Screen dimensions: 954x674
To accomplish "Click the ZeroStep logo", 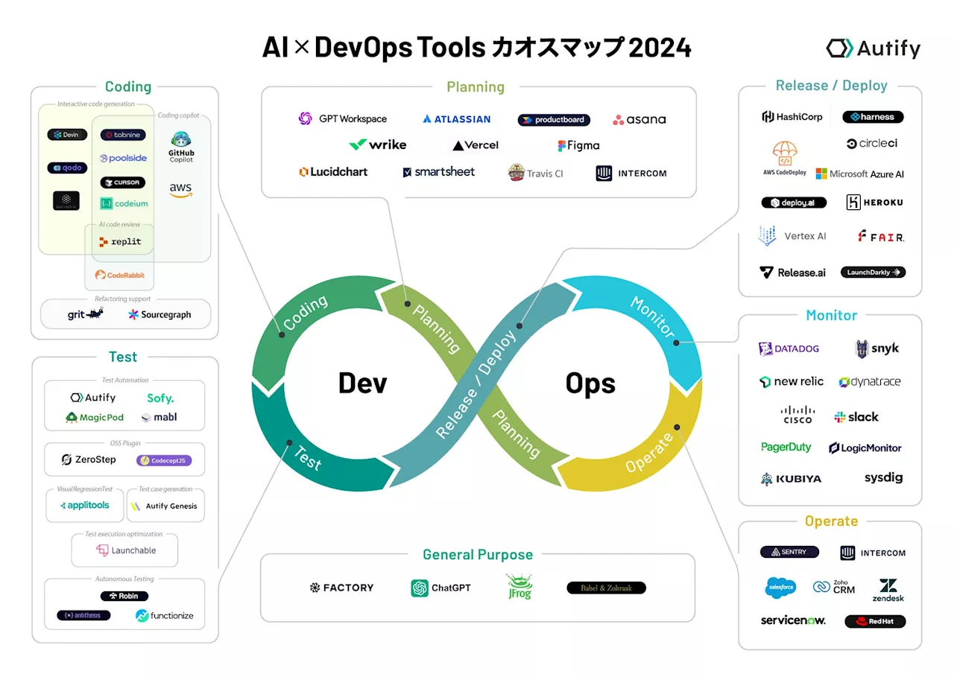I will coord(89,460).
